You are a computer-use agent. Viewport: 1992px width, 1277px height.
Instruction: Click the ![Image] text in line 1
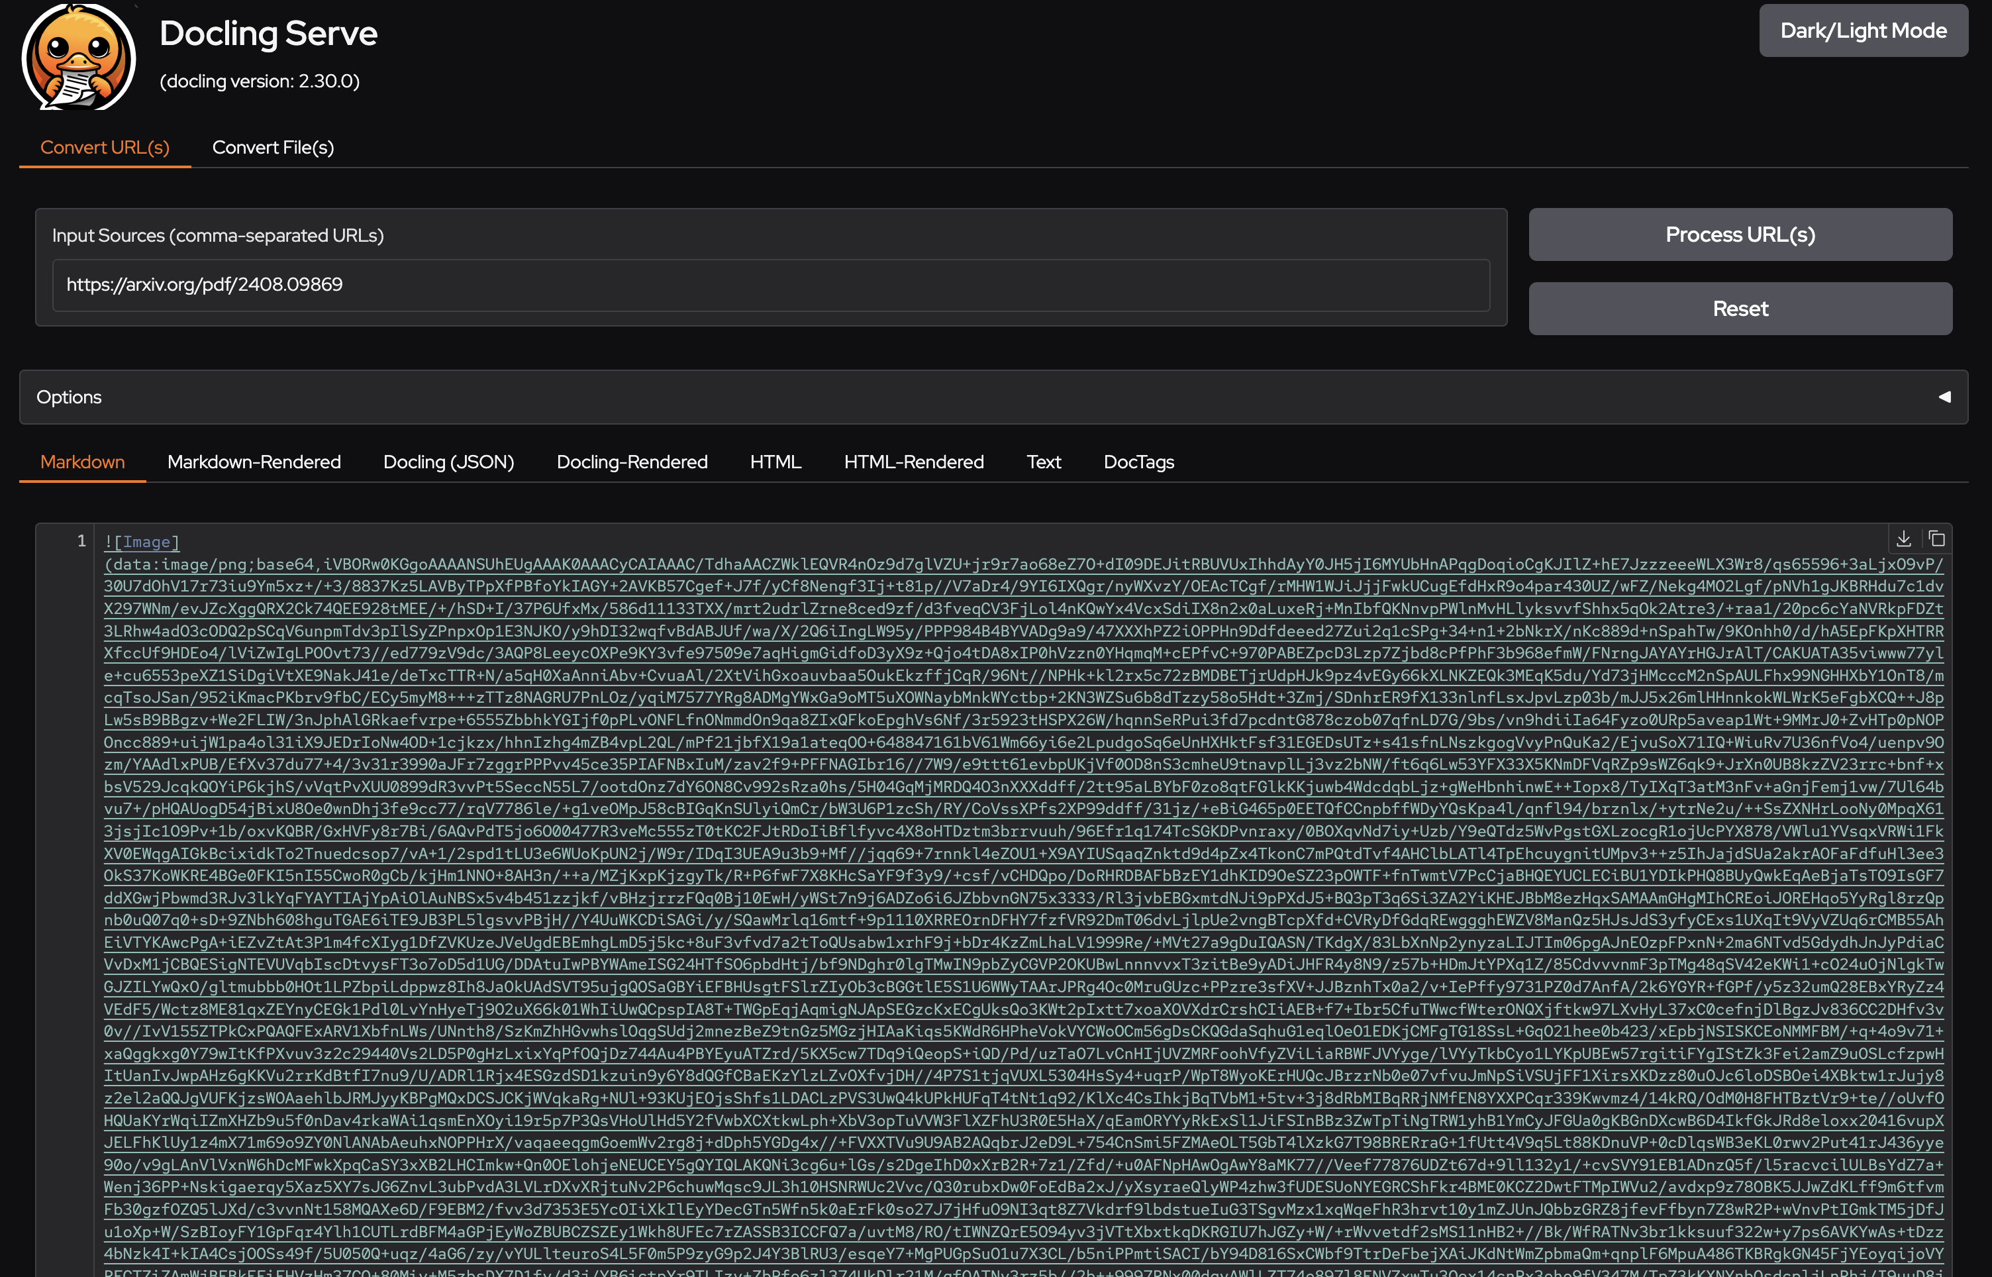142,542
